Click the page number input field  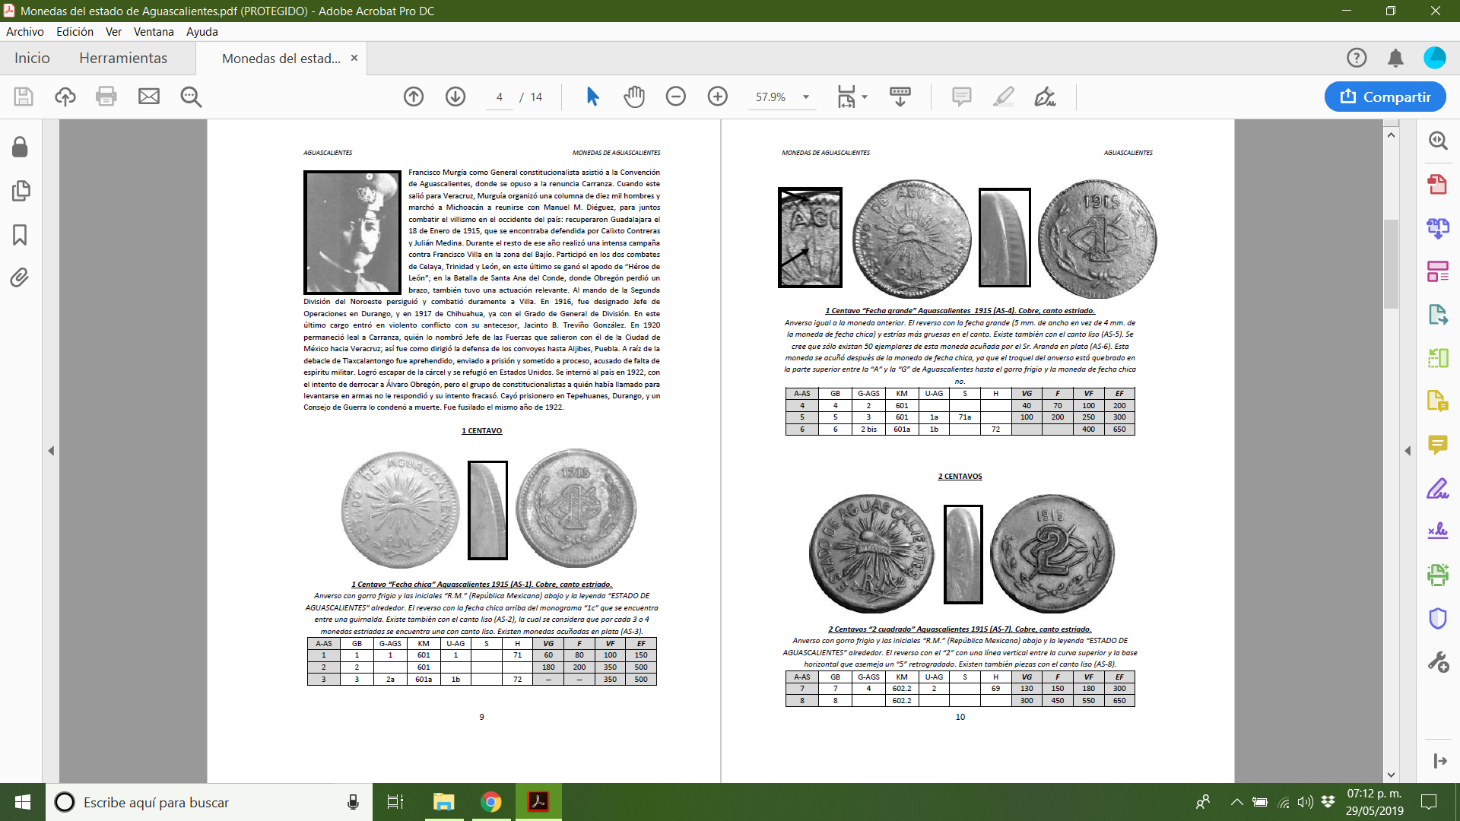tap(500, 97)
